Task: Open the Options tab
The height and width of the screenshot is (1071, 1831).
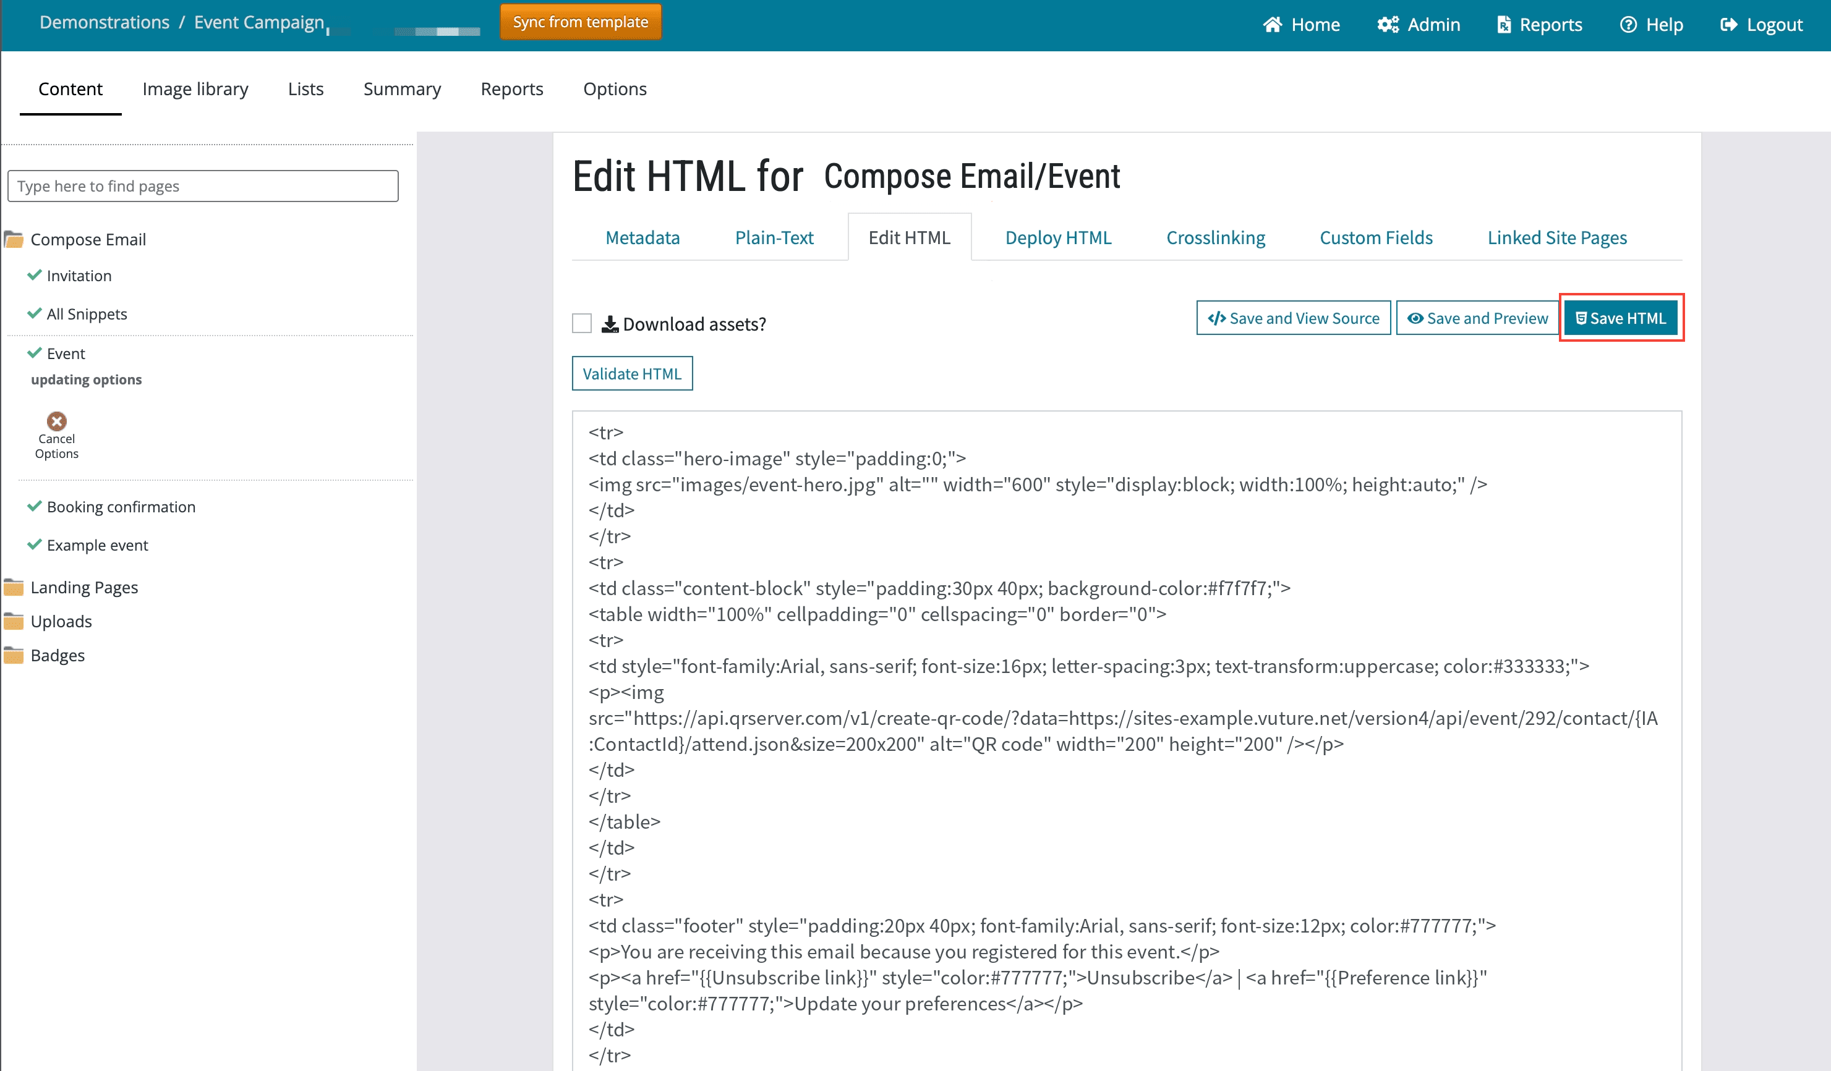Action: pyautogui.click(x=615, y=90)
